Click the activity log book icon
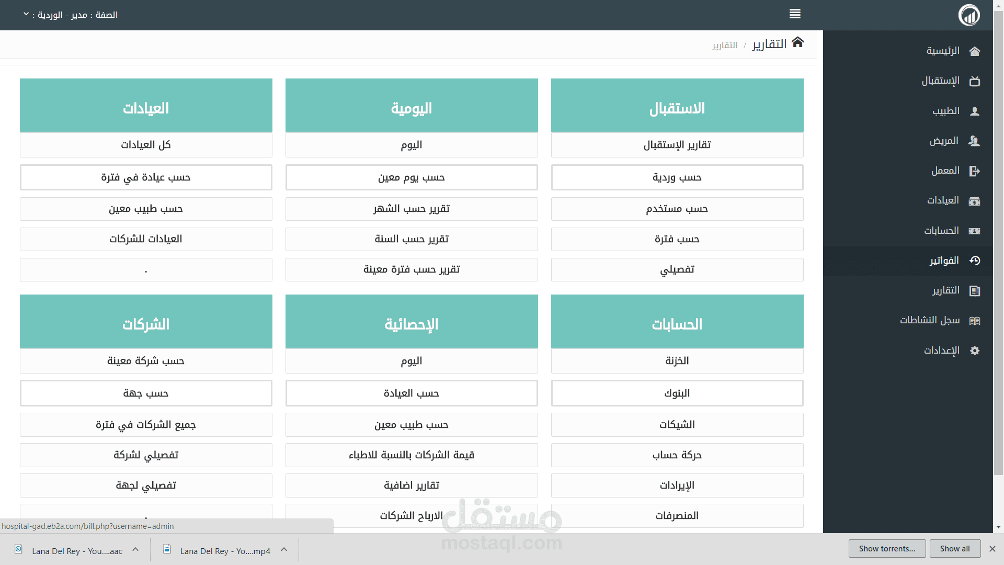This screenshot has height=565, width=1004. 974,321
